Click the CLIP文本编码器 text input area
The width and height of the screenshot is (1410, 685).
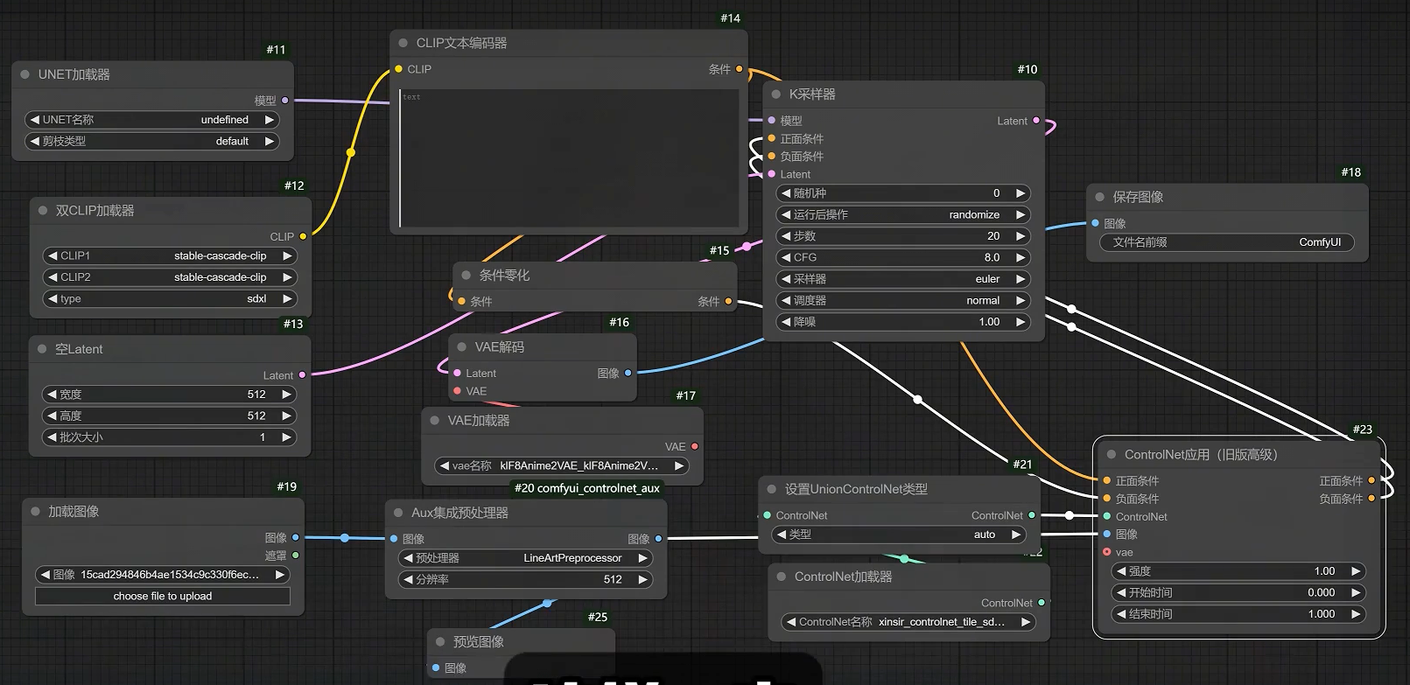pos(569,157)
